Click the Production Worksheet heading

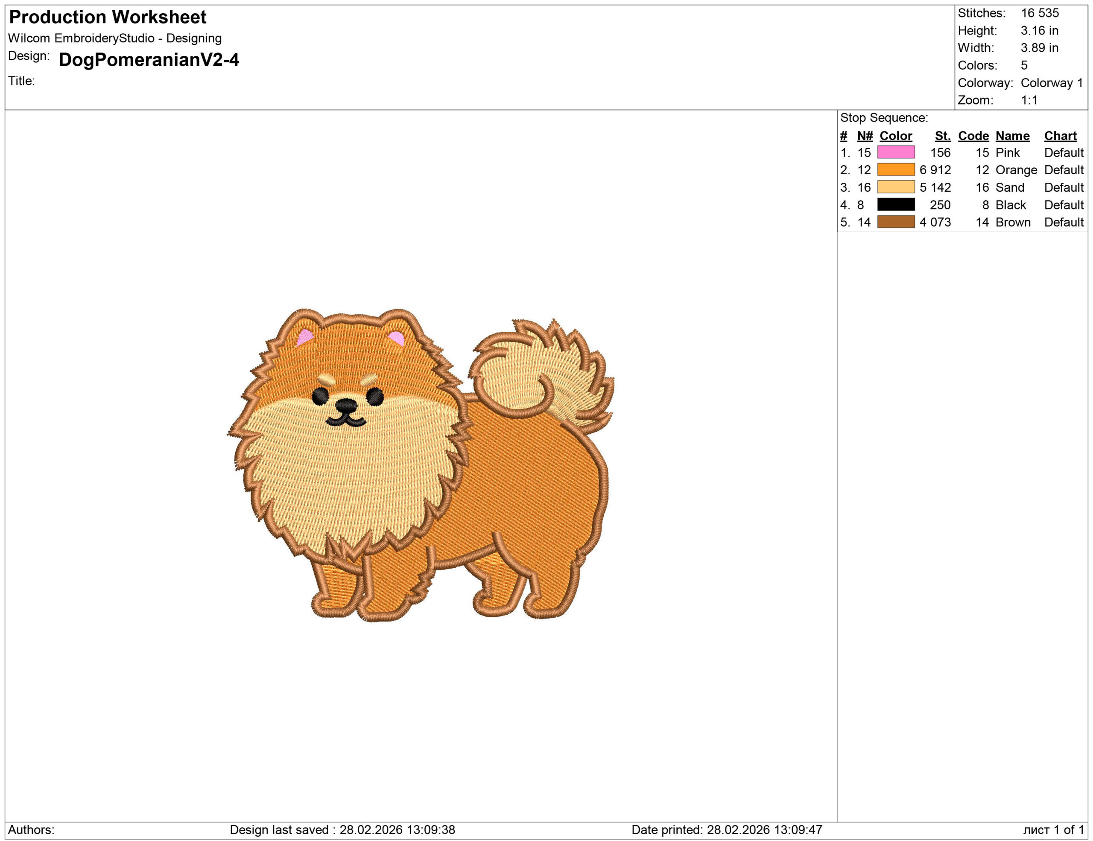(108, 18)
